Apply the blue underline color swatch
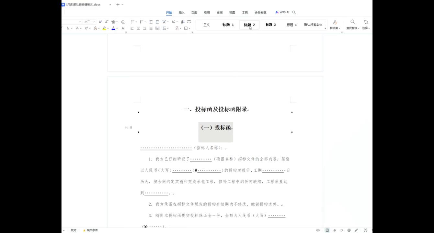 coord(113,30)
